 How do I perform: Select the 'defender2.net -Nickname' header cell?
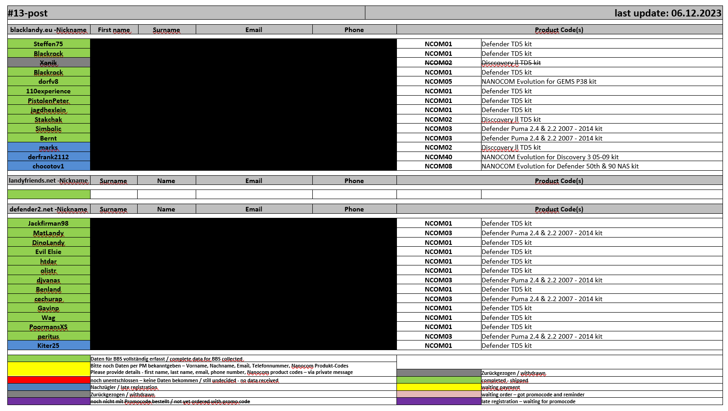(x=49, y=209)
